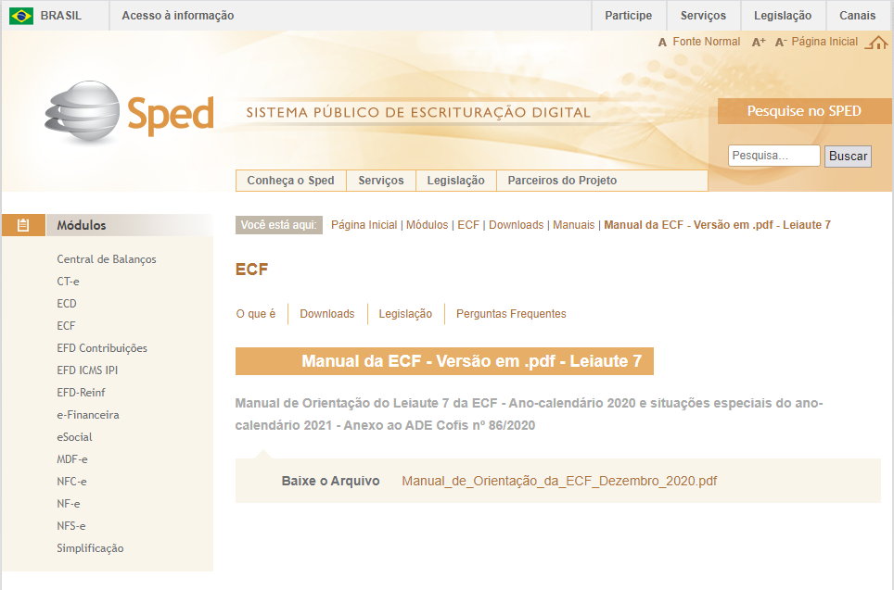
Task: Open the O que é tab
Action: (x=255, y=314)
